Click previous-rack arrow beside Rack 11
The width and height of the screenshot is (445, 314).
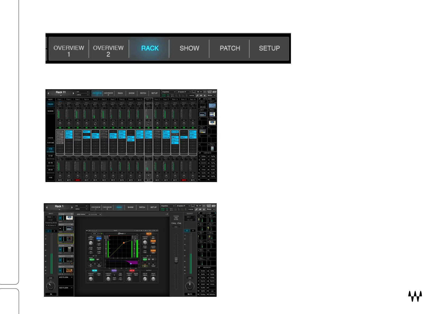[x=48, y=93]
